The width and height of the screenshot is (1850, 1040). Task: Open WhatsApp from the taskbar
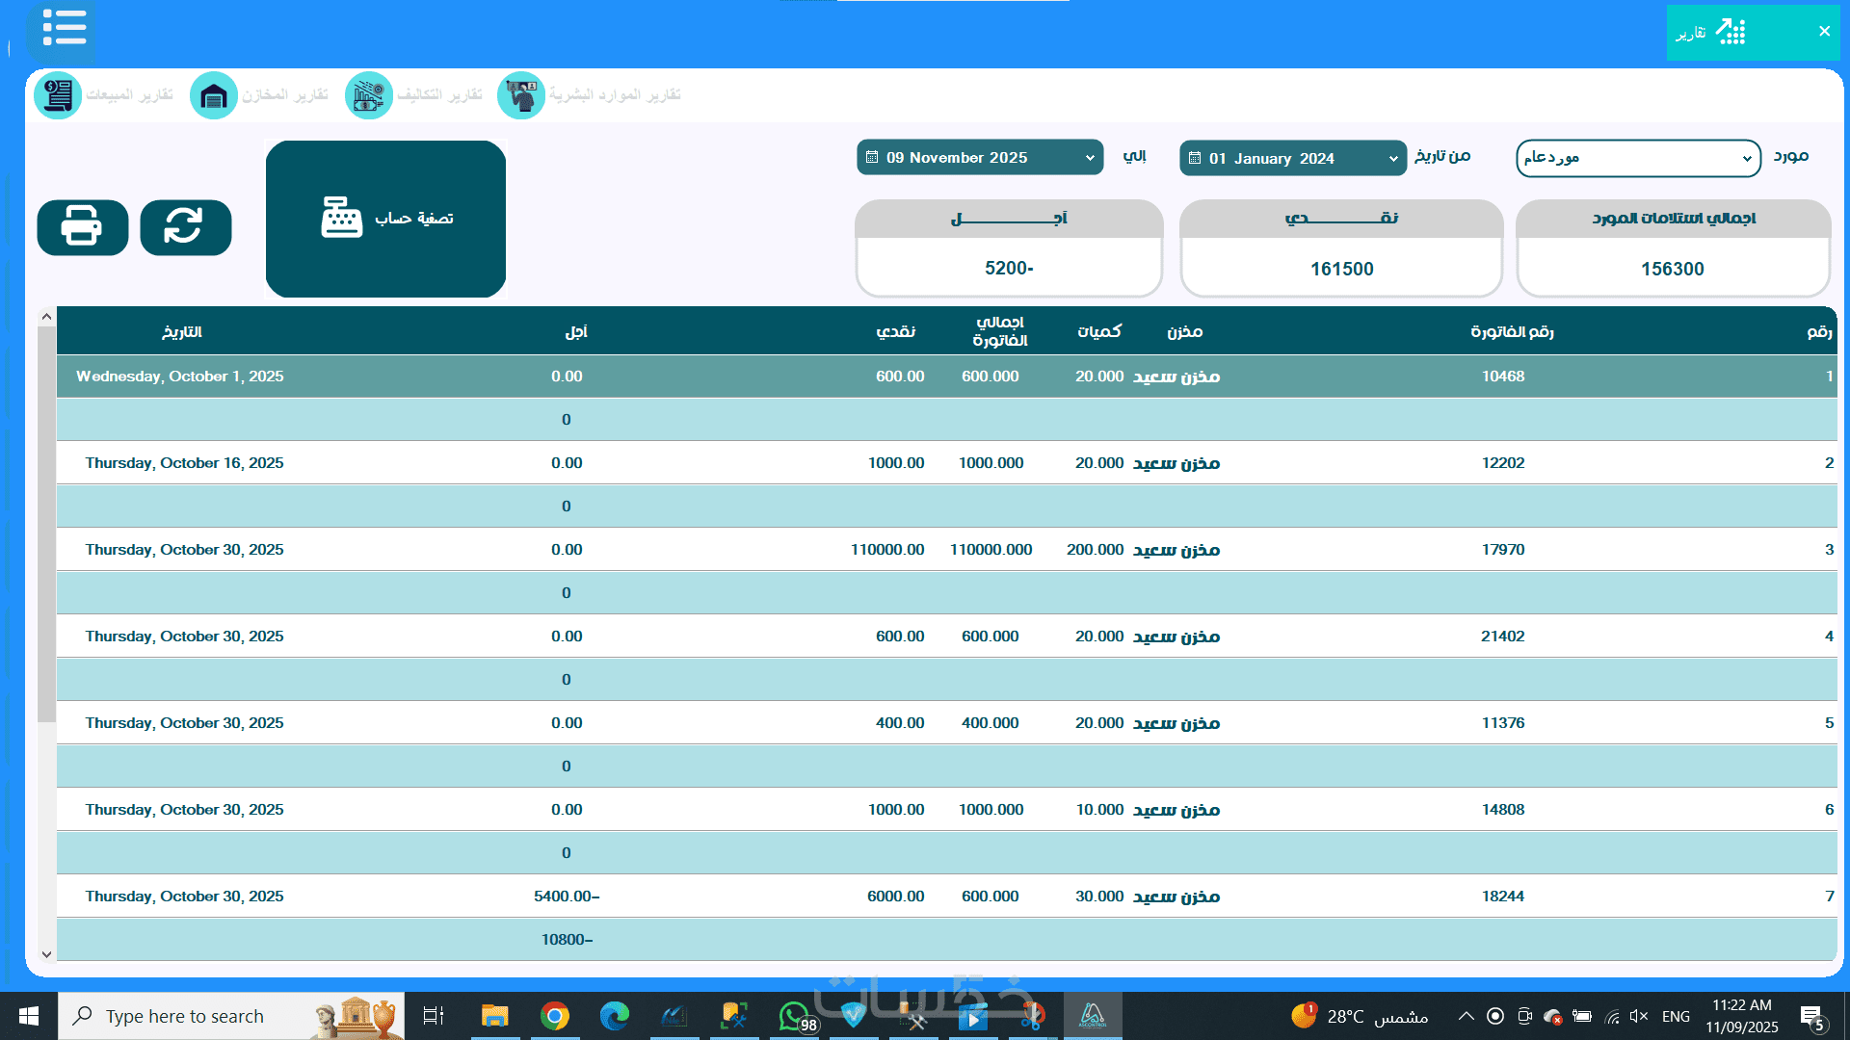tap(794, 1016)
